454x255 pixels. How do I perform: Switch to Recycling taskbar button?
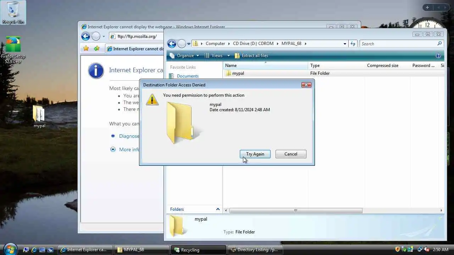pyautogui.click(x=198, y=250)
